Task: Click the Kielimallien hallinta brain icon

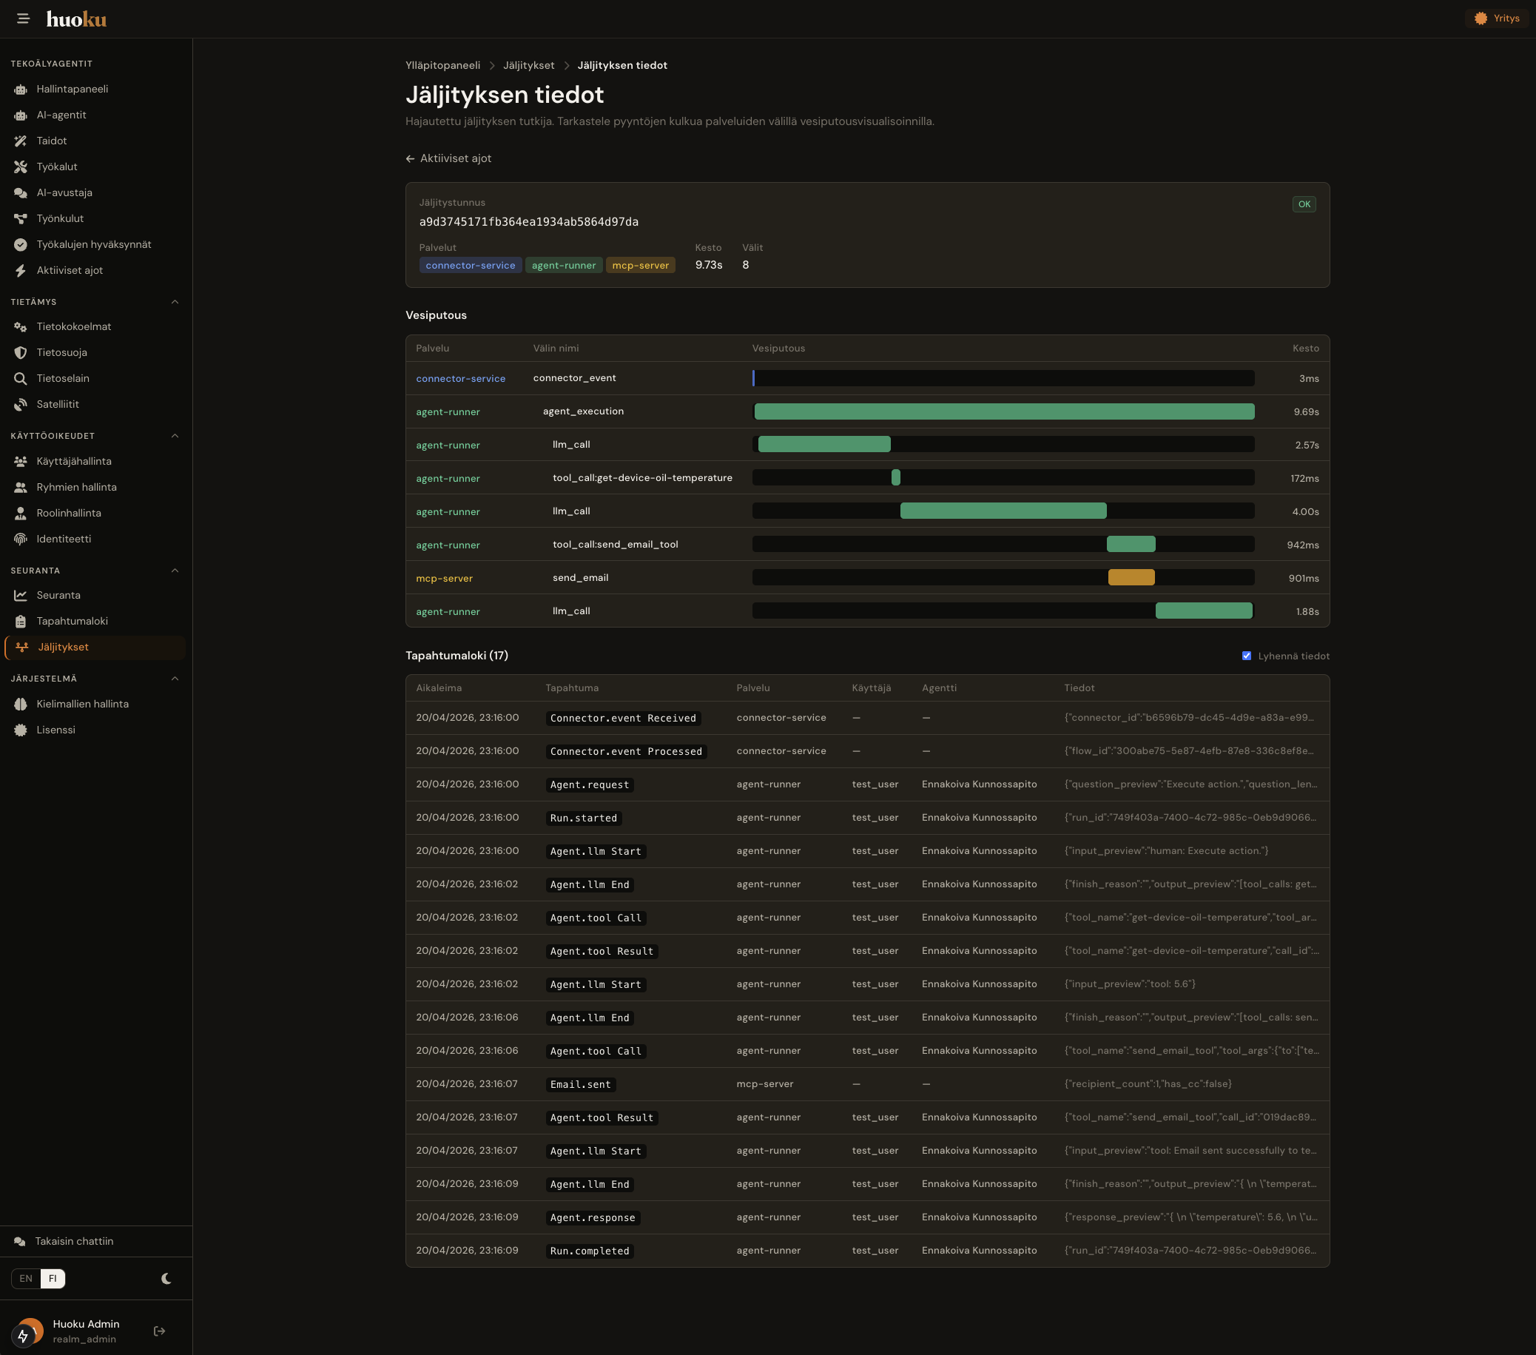Action: pos(21,705)
